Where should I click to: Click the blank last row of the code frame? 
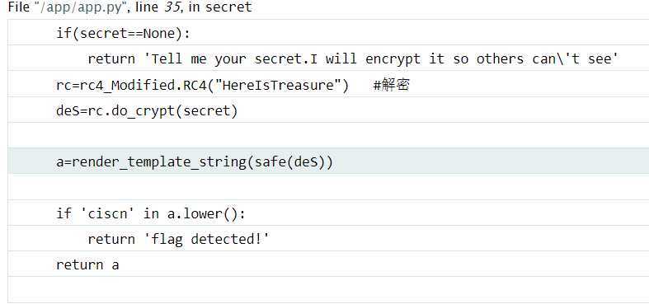328,290
